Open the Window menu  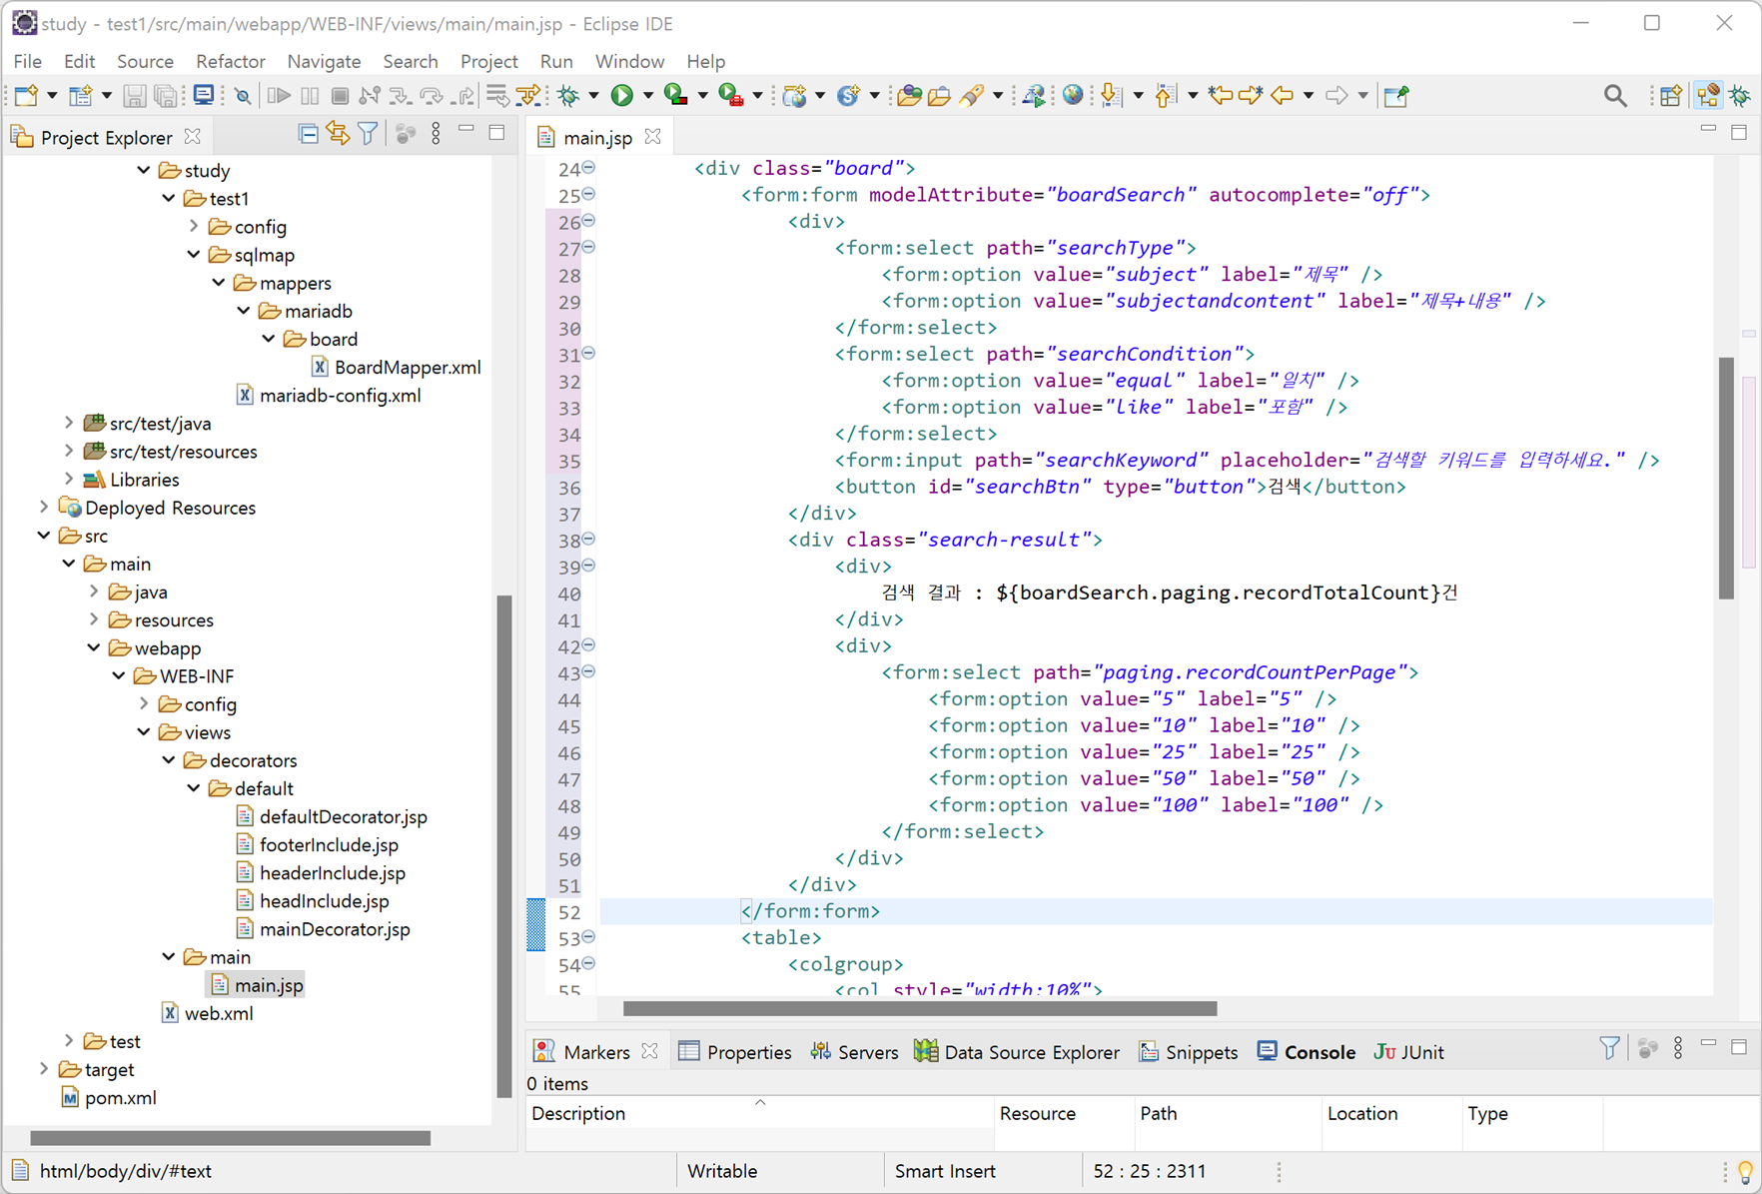[629, 61]
